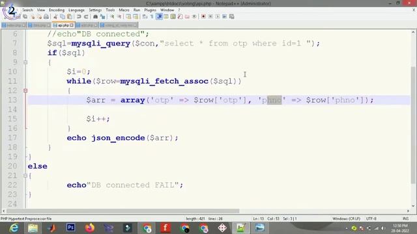This screenshot has height=234, width=417.
Task: Open the Settings menu
Action: tap(95, 10)
